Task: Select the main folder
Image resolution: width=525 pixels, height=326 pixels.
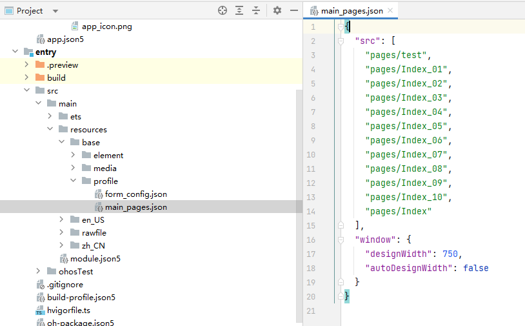Action: (x=68, y=104)
